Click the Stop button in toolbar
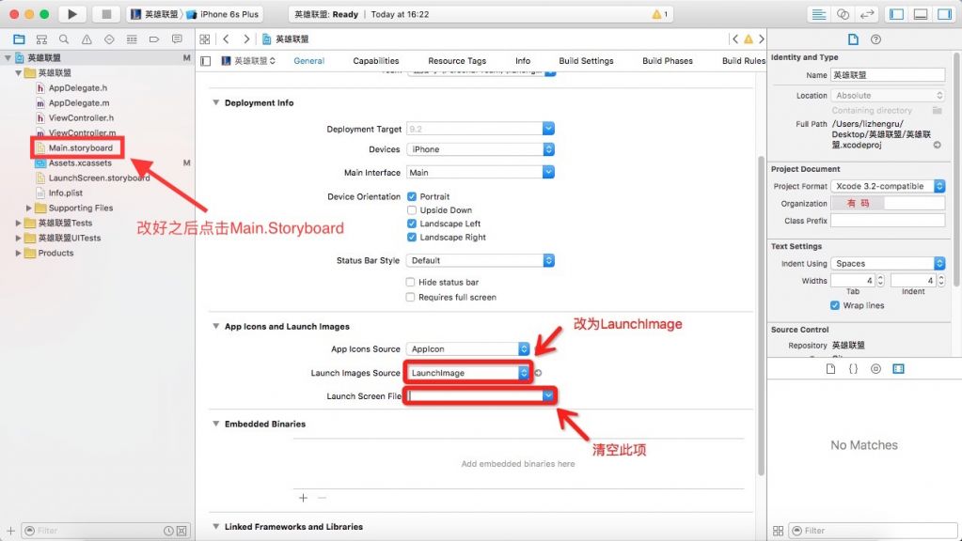The width and height of the screenshot is (962, 541). (105, 14)
